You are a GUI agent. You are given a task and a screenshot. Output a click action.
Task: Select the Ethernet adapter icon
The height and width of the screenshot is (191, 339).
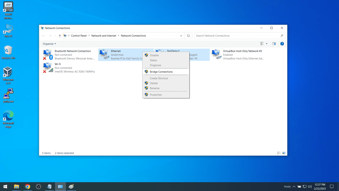pyautogui.click(x=104, y=54)
